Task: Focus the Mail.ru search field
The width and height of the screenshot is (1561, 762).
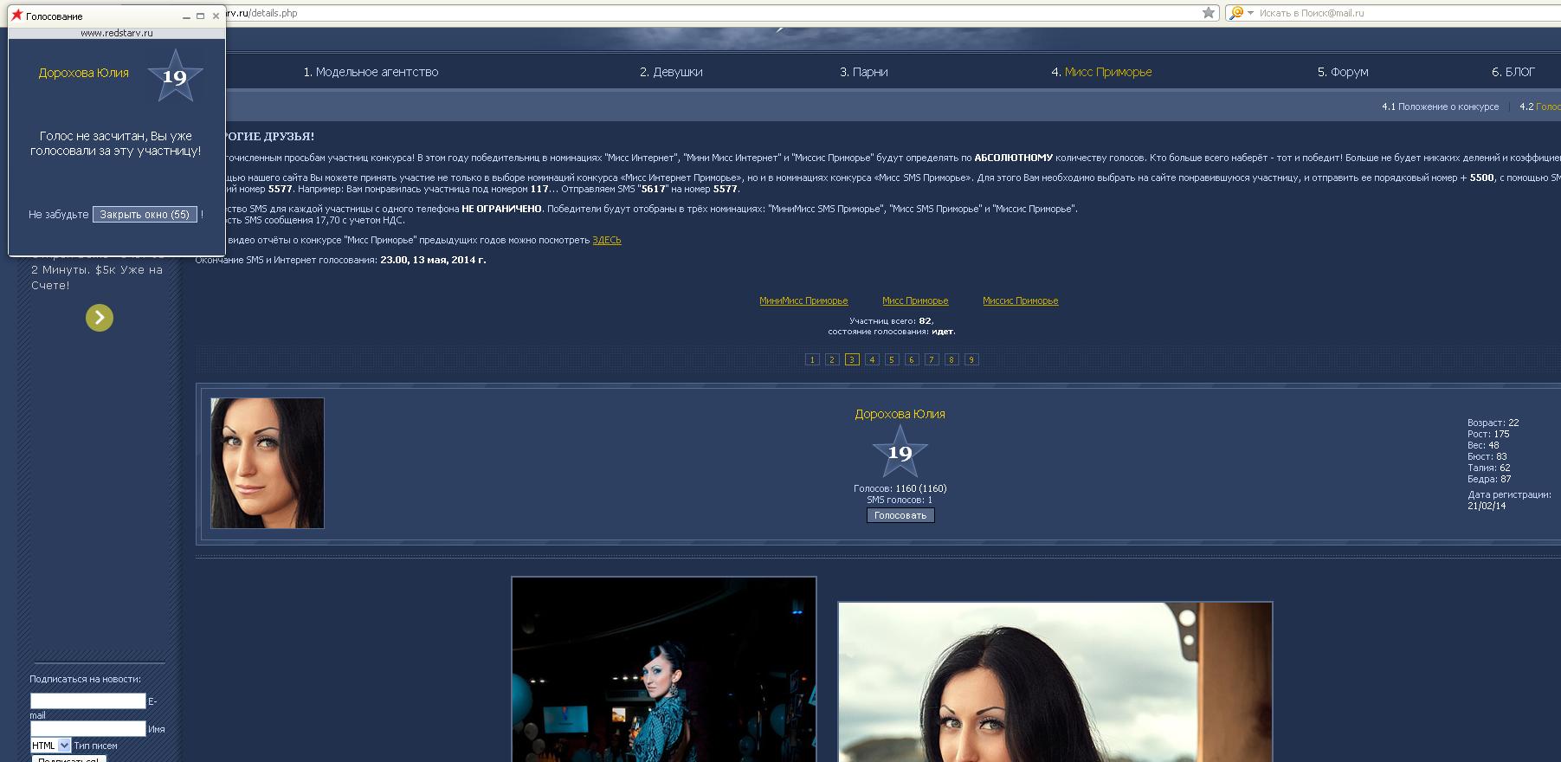Action: [x=1407, y=13]
